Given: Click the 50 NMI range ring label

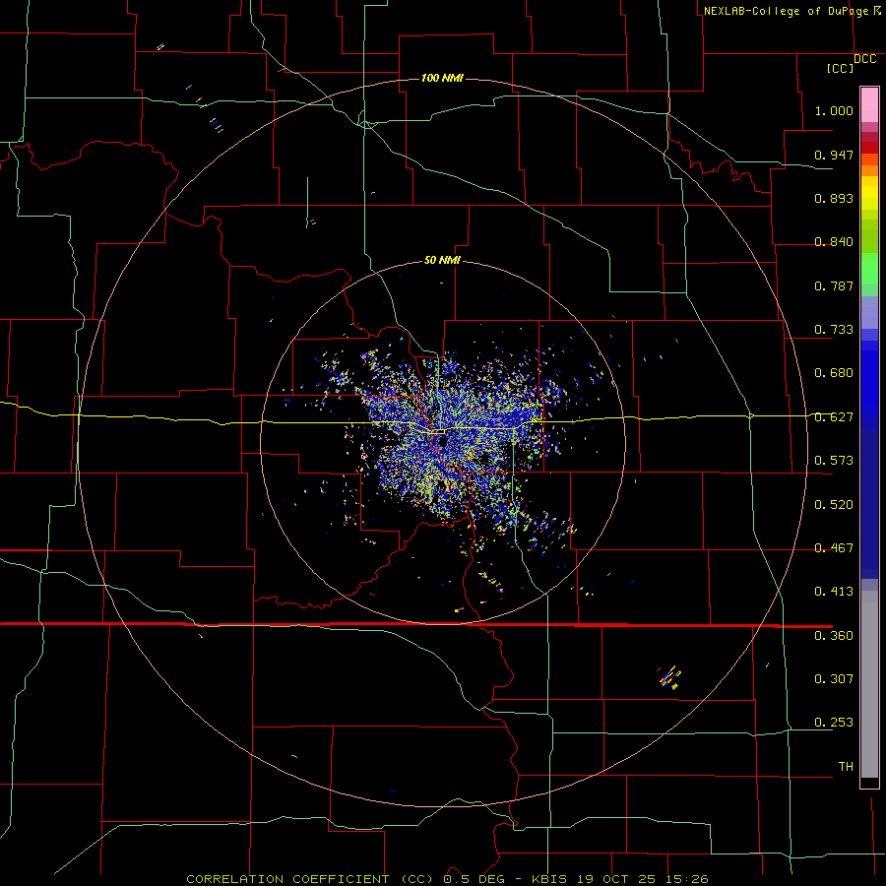Looking at the screenshot, I should (442, 261).
